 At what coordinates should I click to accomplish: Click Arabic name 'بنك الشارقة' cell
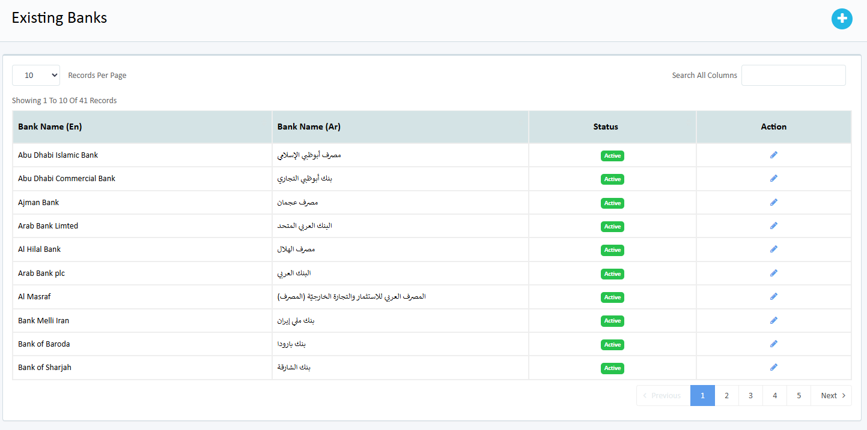(x=400, y=368)
